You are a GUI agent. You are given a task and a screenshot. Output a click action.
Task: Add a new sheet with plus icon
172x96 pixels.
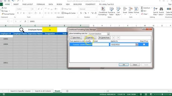tap(67, 91)
